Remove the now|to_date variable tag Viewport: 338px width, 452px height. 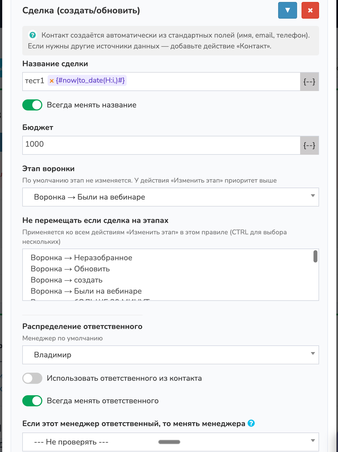click(x=52, y=81)
